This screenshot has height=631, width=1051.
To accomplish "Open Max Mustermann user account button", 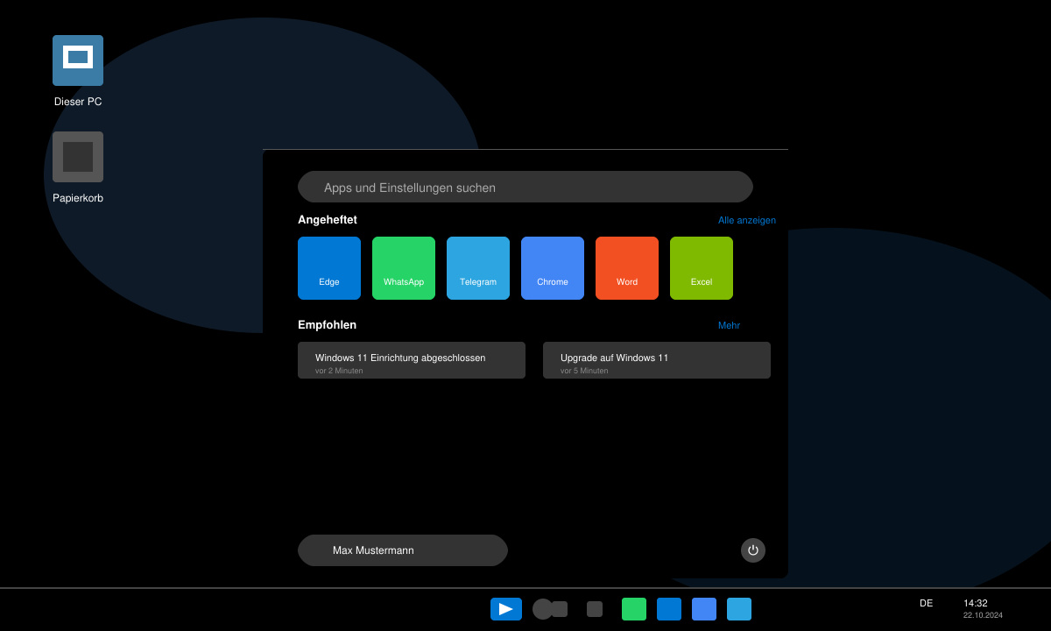I will 403,550.
